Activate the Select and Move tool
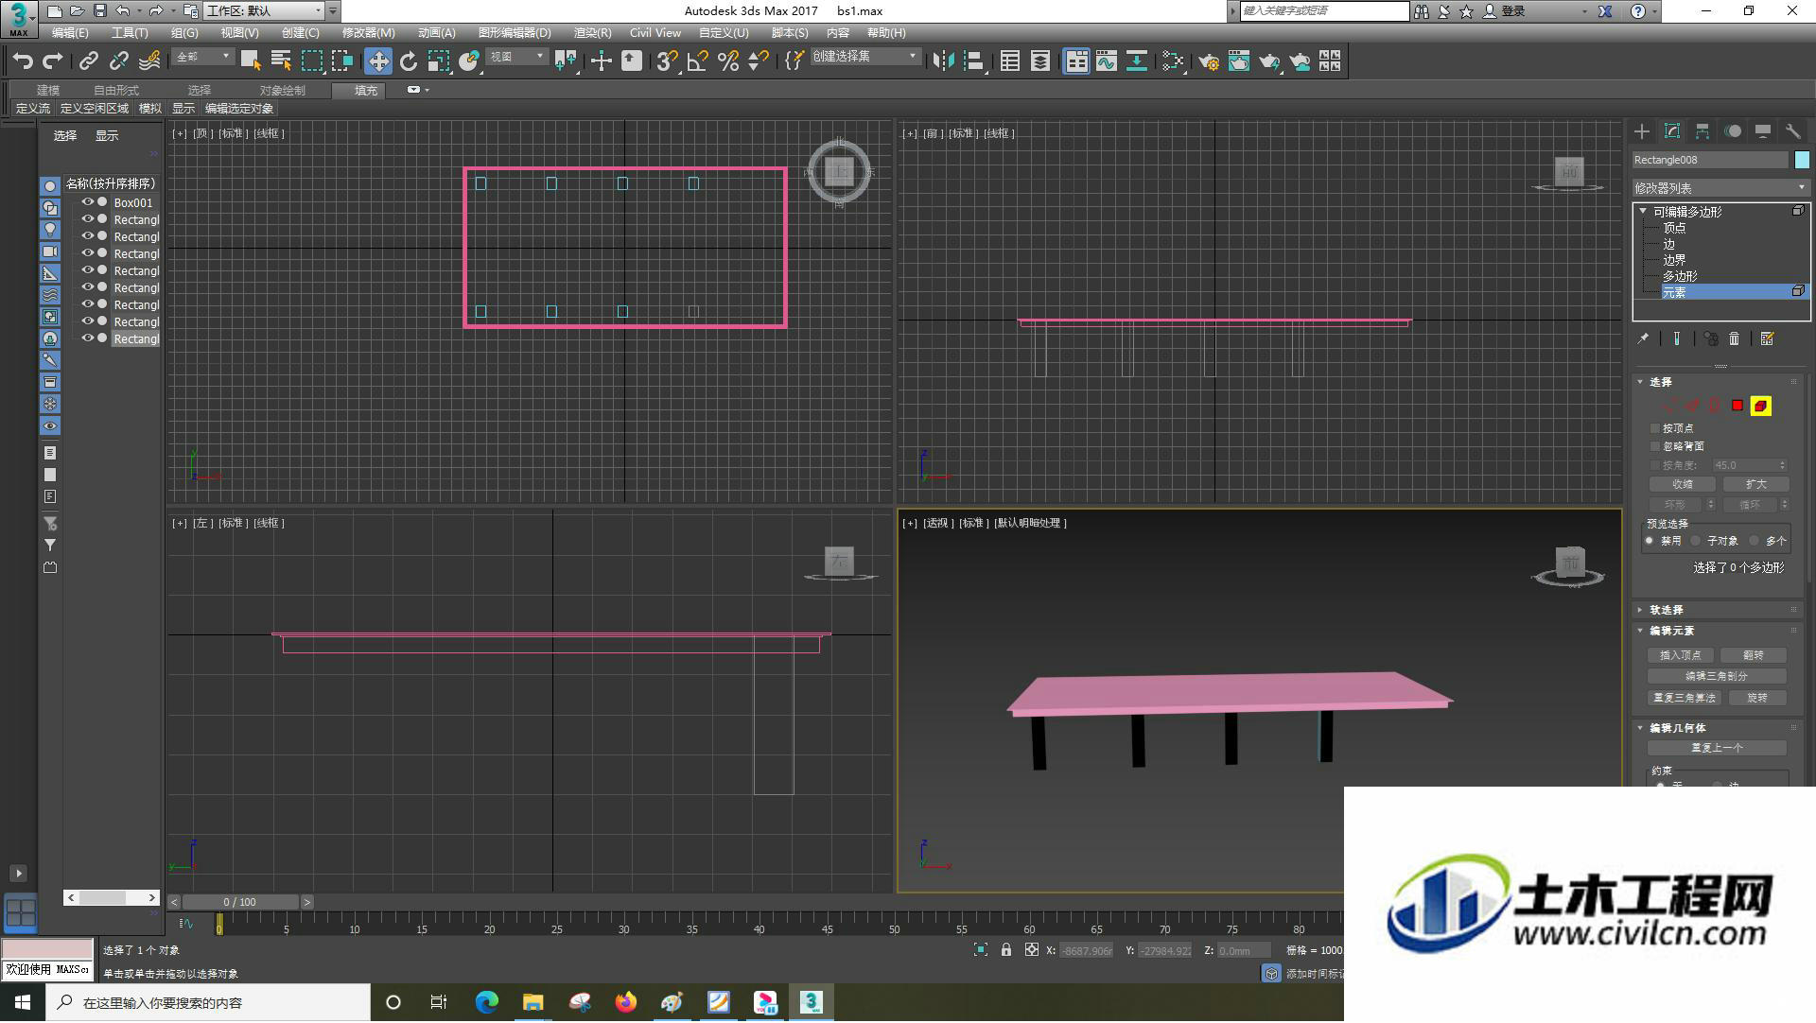Screen dimensions: 1816x1023 pos(378,61)
